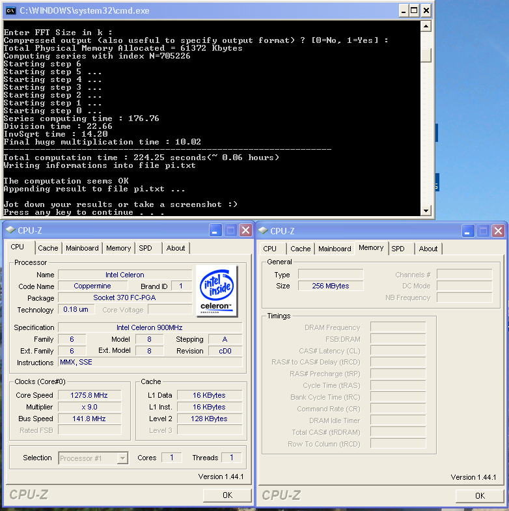Click "Press any key to continue" line
Viewport: 509px width, 511px height.
[x=84, y=212]
